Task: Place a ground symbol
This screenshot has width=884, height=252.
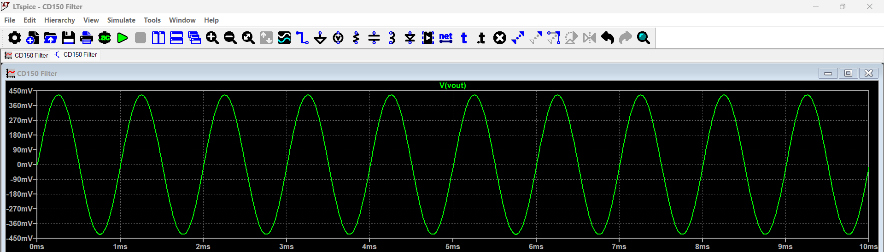Action: pos(320,38)
